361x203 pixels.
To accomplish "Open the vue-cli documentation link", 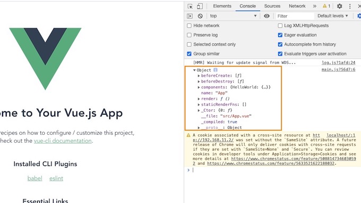I will (63, 141).
